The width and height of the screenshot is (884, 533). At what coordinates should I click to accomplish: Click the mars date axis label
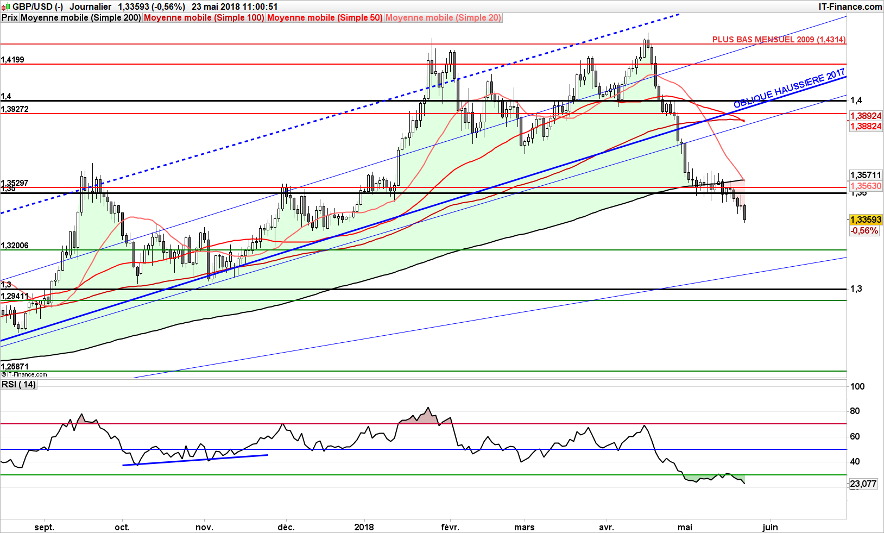[x=525, y=527]
